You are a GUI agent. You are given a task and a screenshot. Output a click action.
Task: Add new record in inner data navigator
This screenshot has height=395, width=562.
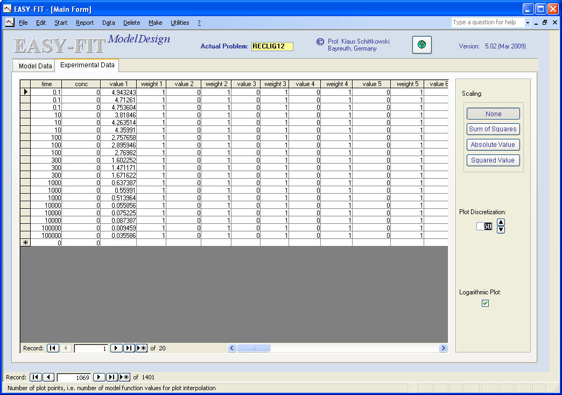click(142, 348)
